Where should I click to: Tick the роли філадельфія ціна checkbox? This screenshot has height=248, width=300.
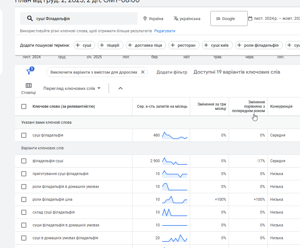click(24, 199)
